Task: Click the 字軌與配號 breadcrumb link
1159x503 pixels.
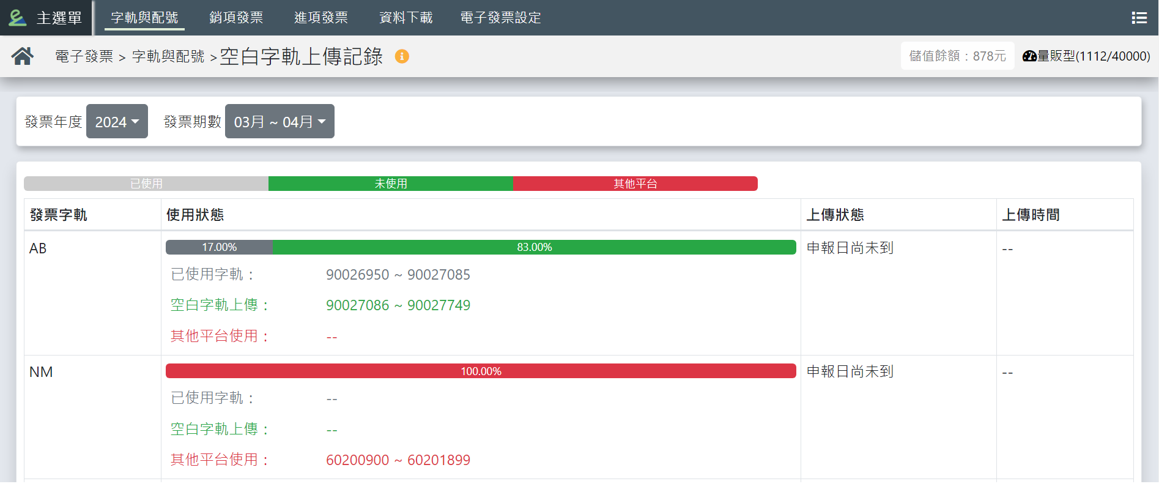Action: [168, 56]
